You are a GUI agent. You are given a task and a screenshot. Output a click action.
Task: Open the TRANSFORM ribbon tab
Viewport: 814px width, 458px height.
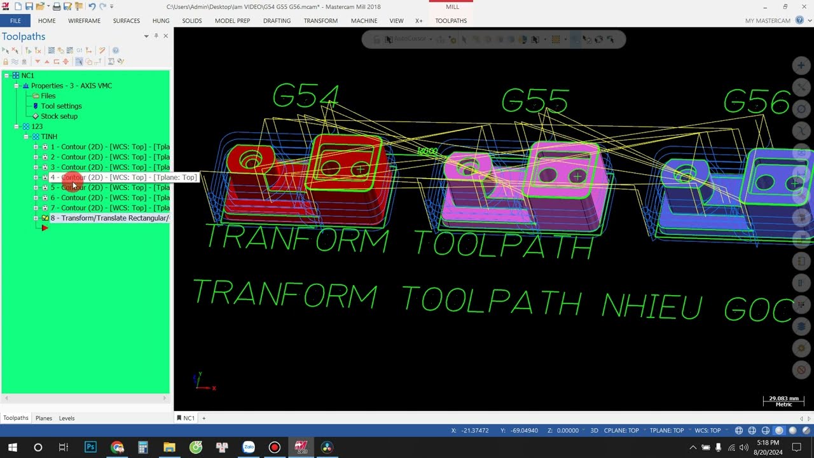321,20
